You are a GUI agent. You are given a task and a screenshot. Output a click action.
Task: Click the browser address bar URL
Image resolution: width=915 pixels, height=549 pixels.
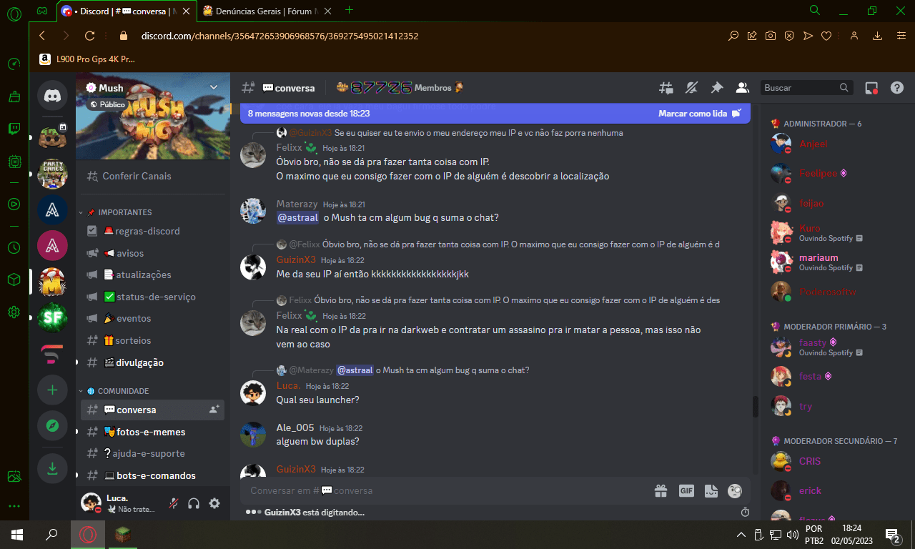click(280, 36)
